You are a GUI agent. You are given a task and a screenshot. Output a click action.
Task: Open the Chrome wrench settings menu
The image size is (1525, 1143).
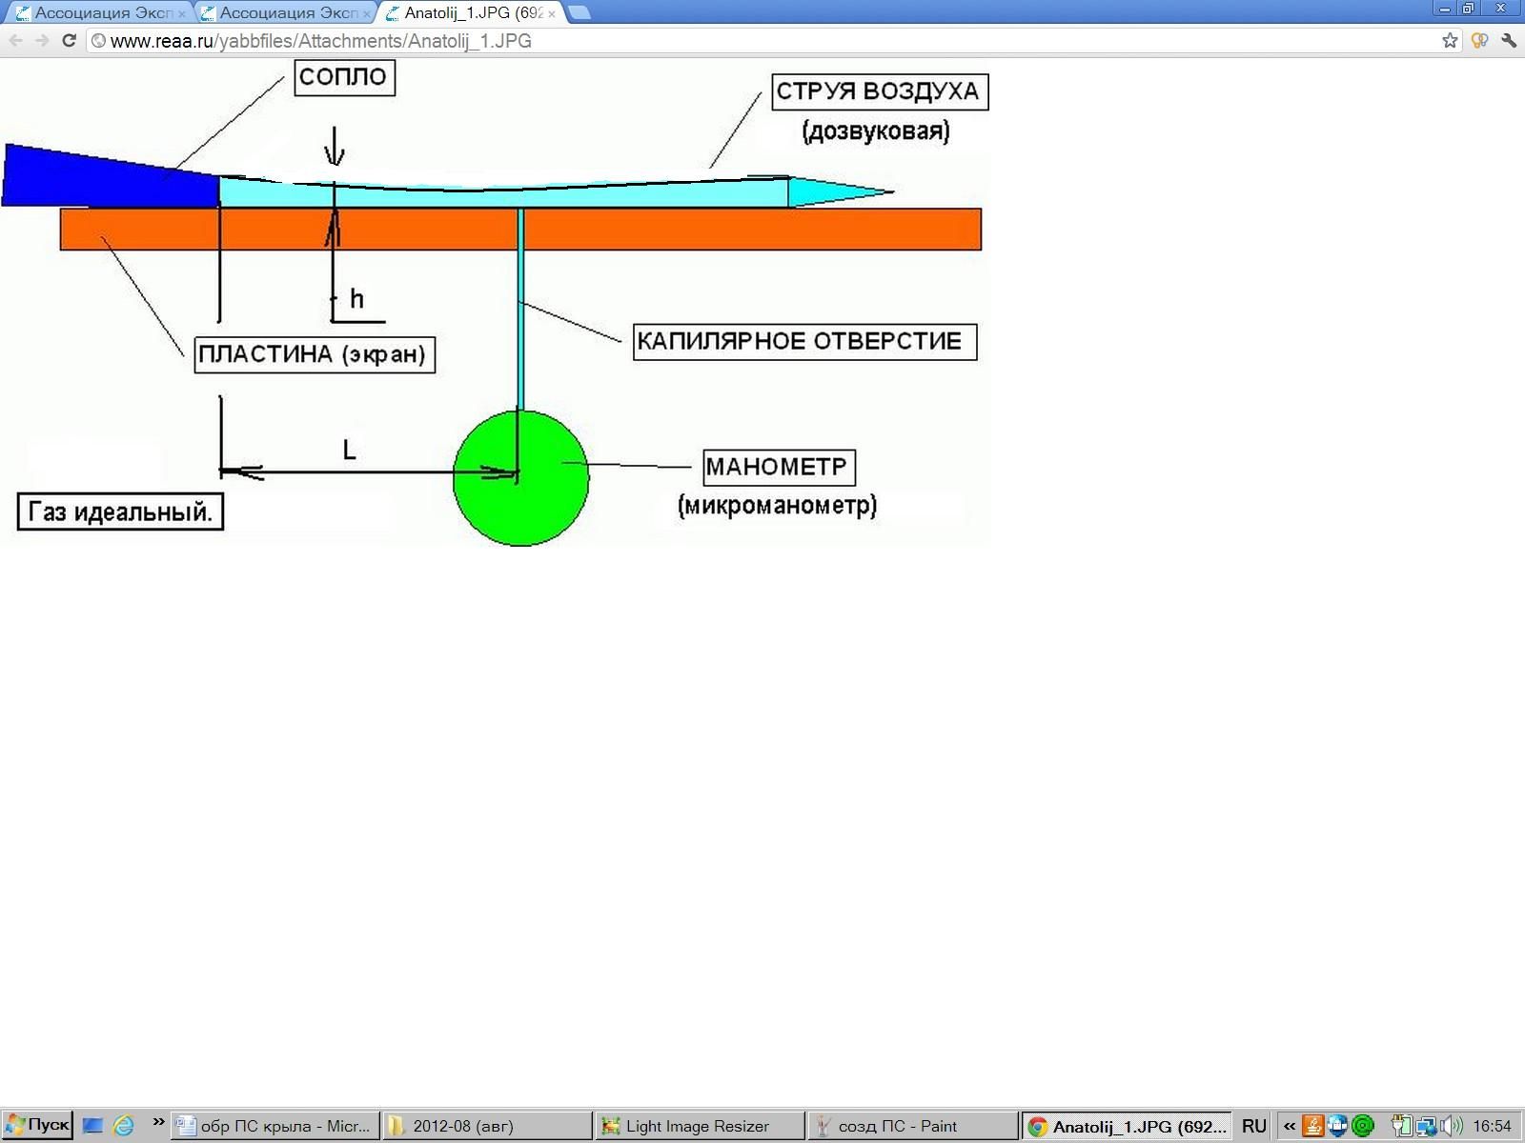click(x=1508, y=40)
